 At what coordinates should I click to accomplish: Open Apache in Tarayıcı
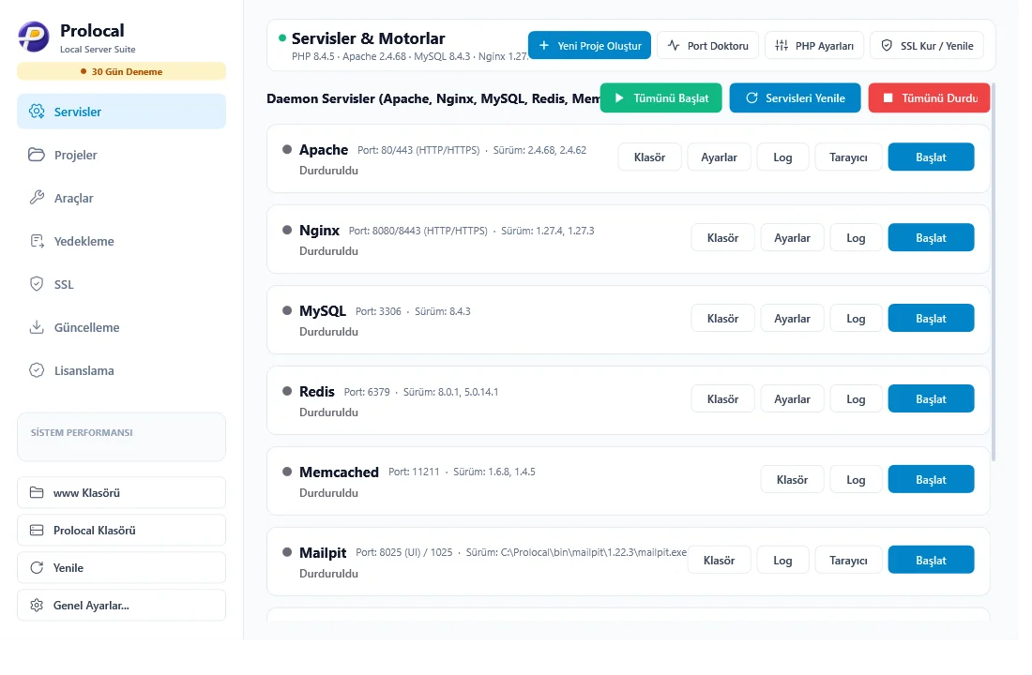click(x=848, y=157)
